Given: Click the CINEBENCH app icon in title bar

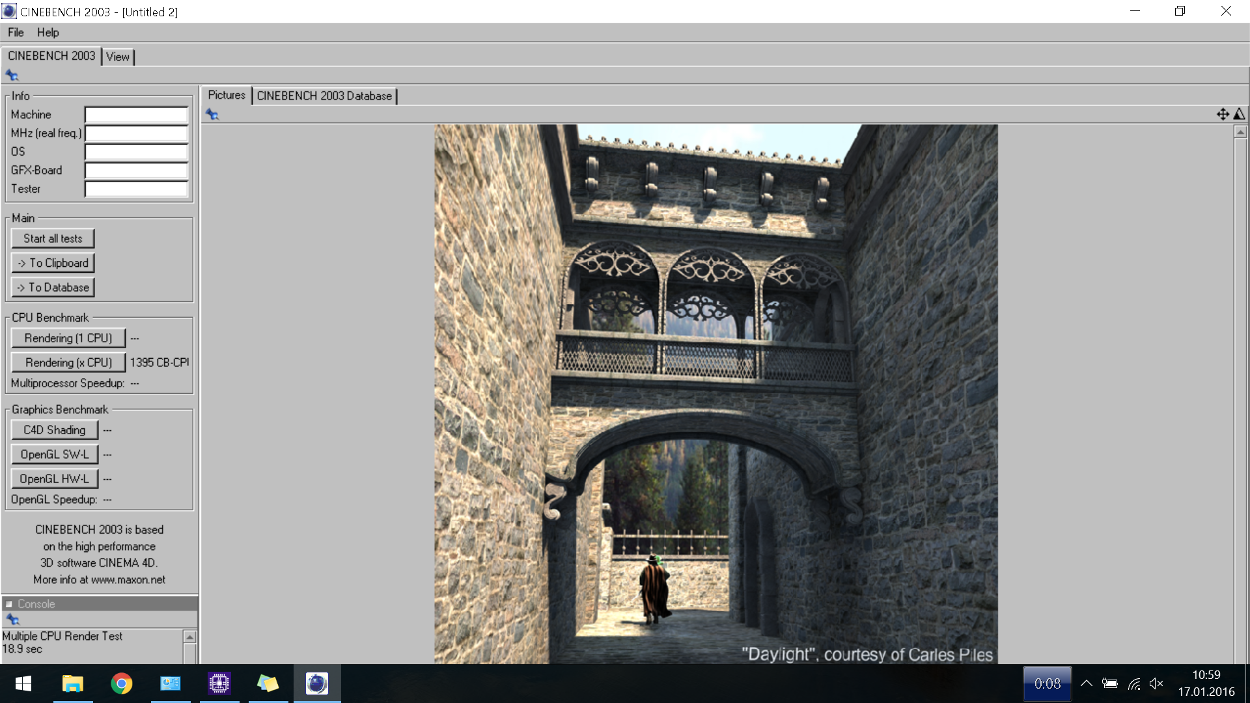Looking at the screenshot, I should (x=9, y=11).
